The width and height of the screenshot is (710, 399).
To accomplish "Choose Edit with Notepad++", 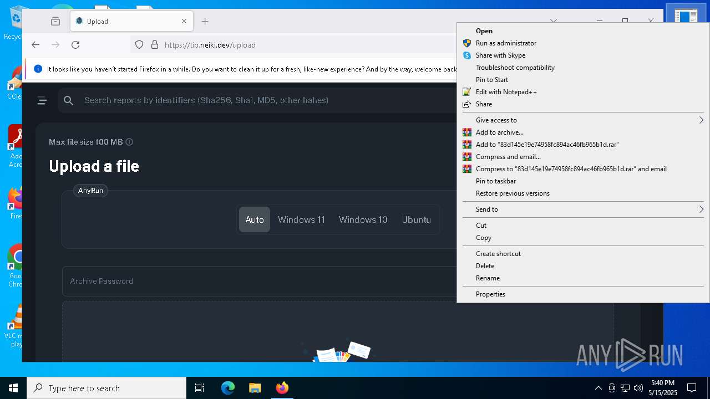I will (x=582, y=92).
